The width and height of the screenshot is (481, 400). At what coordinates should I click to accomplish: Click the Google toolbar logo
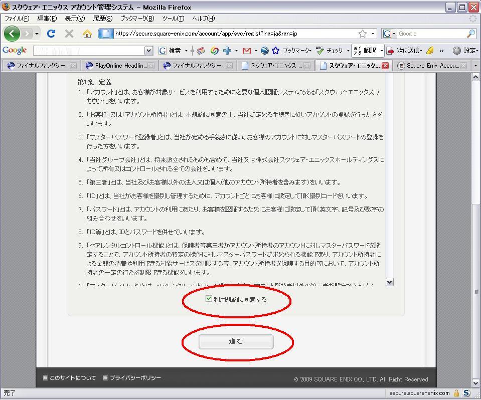(15, 50)
